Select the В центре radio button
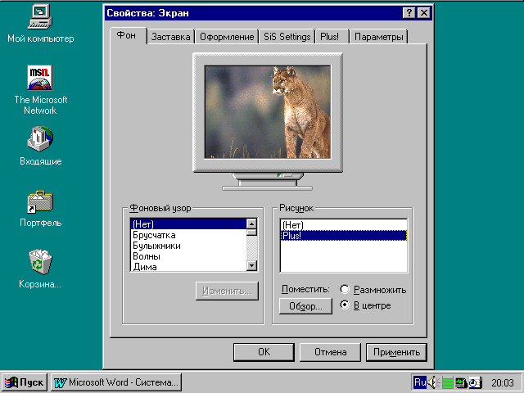The width and height of the screenshot is (524, 393). pos(345,305)
